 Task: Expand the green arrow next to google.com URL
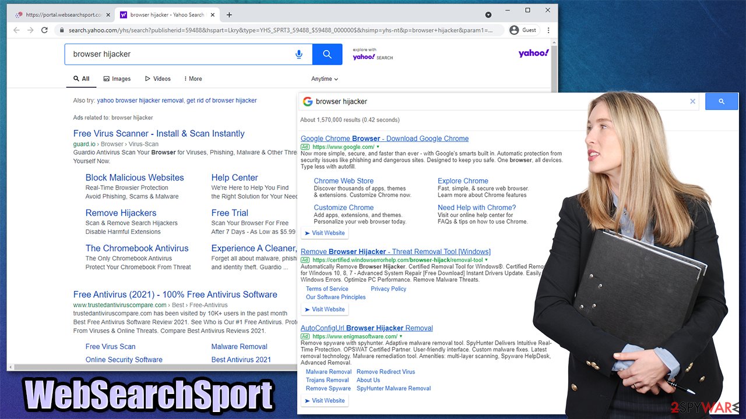[378, 147]
